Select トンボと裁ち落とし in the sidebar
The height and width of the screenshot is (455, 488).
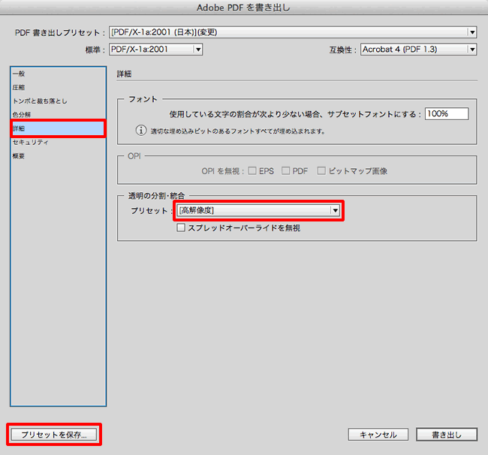[x=59, y=101]
